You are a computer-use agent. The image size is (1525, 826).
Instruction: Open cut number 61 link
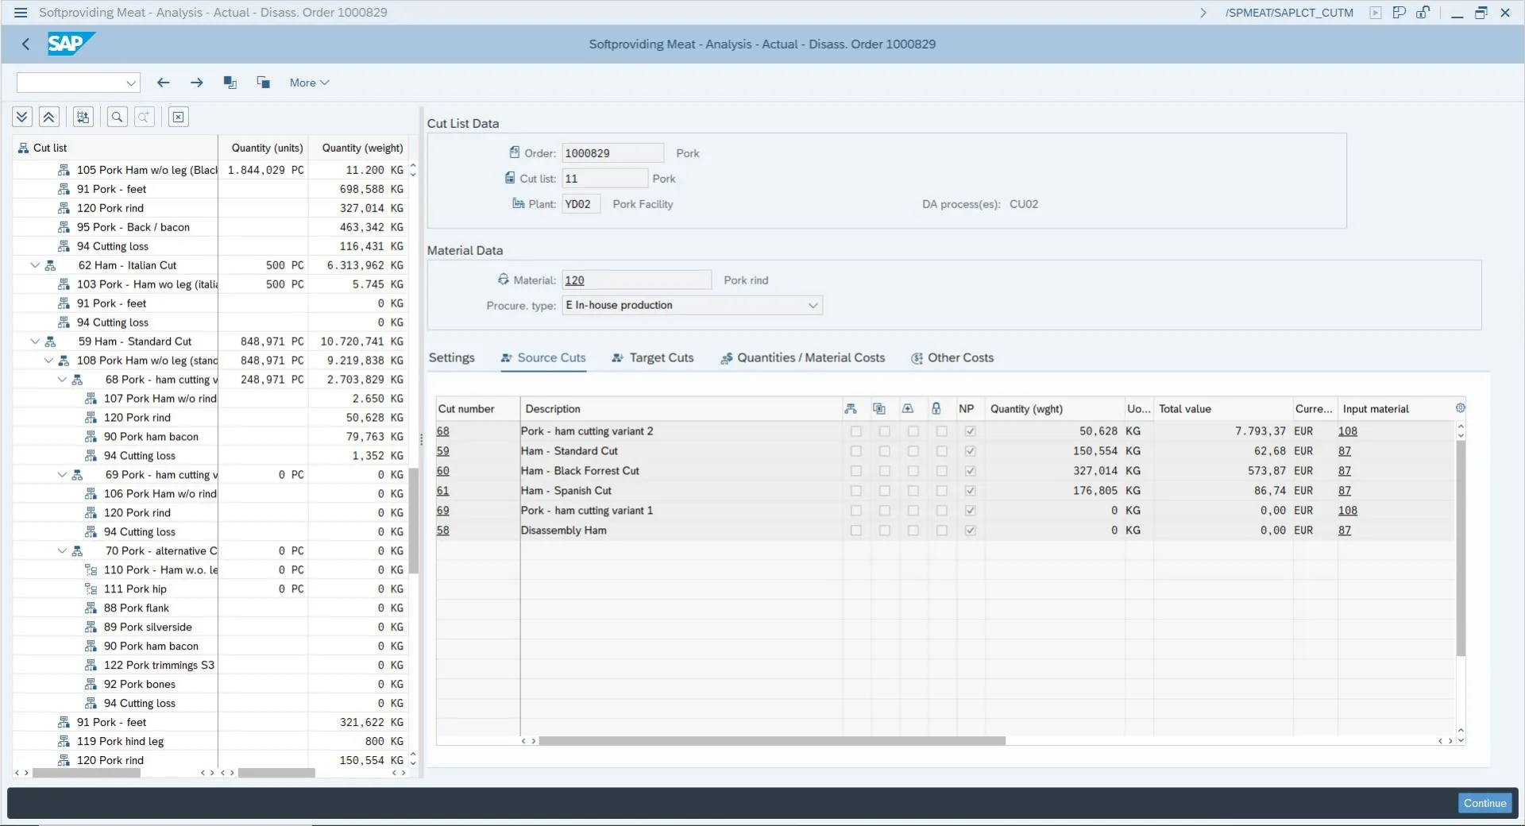click(442, 491)
